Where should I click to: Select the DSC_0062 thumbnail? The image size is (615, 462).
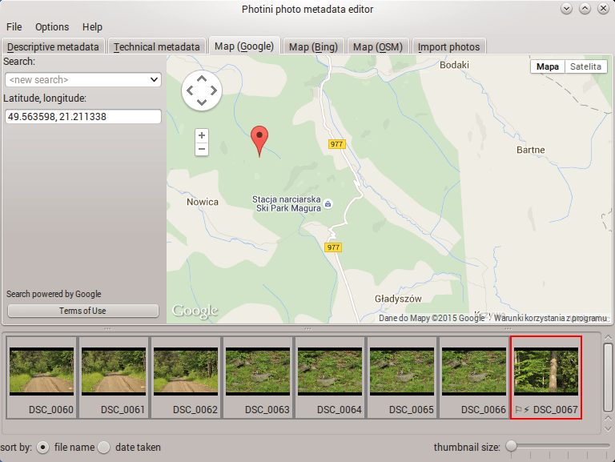pos(186,378)
